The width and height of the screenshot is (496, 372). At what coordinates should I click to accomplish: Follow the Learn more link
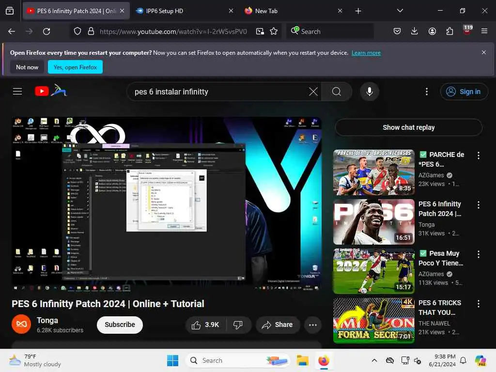[366, 53]
